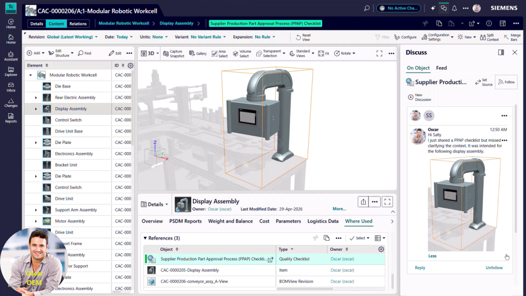Click the copy icon in References toolbar
The image size is (526, 296).
[x=326, y=238]
